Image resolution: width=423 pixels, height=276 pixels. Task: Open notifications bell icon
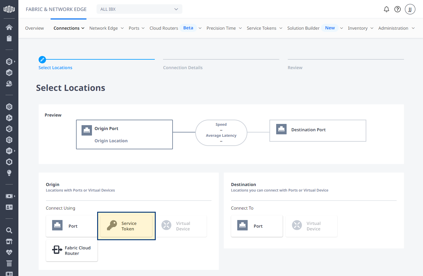pos(387,9)
